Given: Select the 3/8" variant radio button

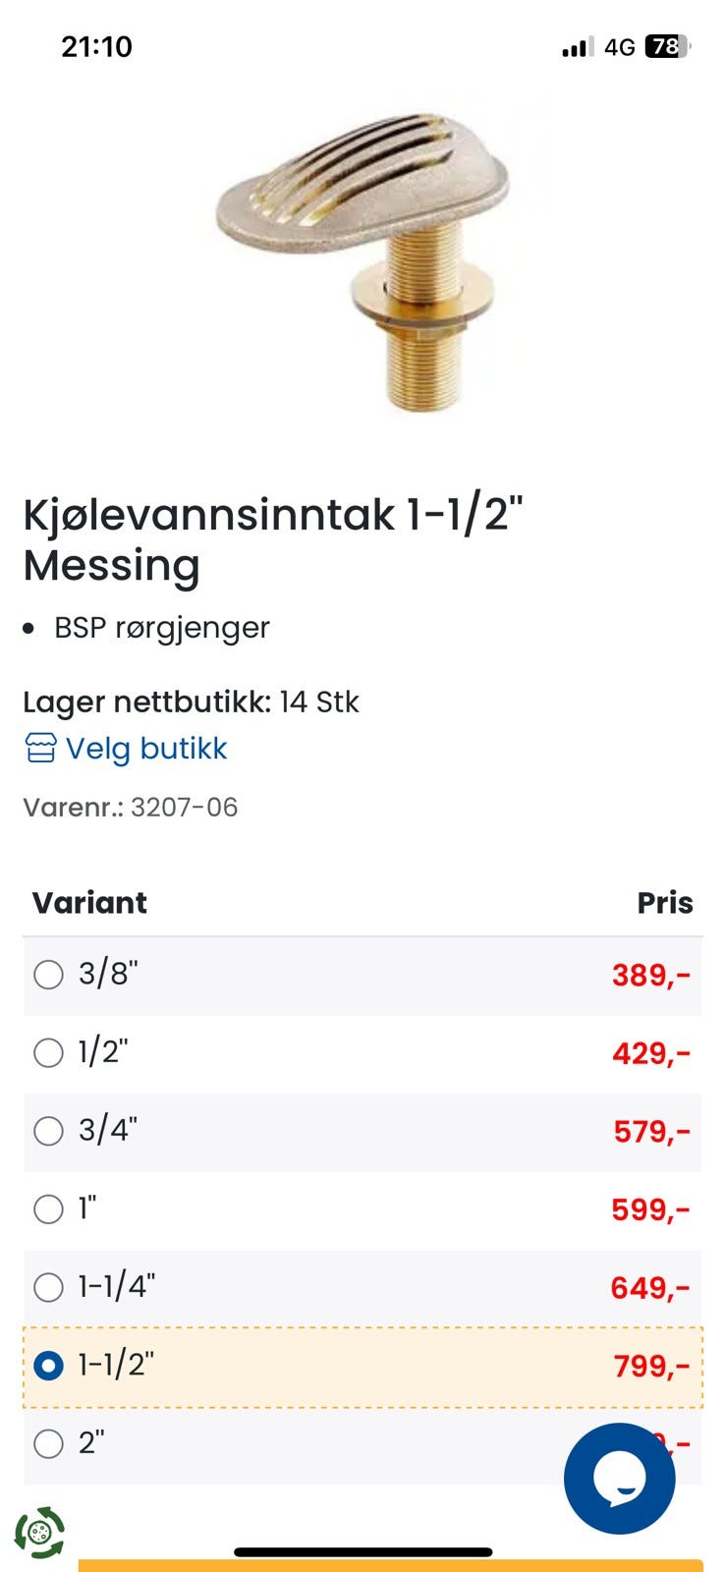Looking at the screenshot, I should point(48,975).
